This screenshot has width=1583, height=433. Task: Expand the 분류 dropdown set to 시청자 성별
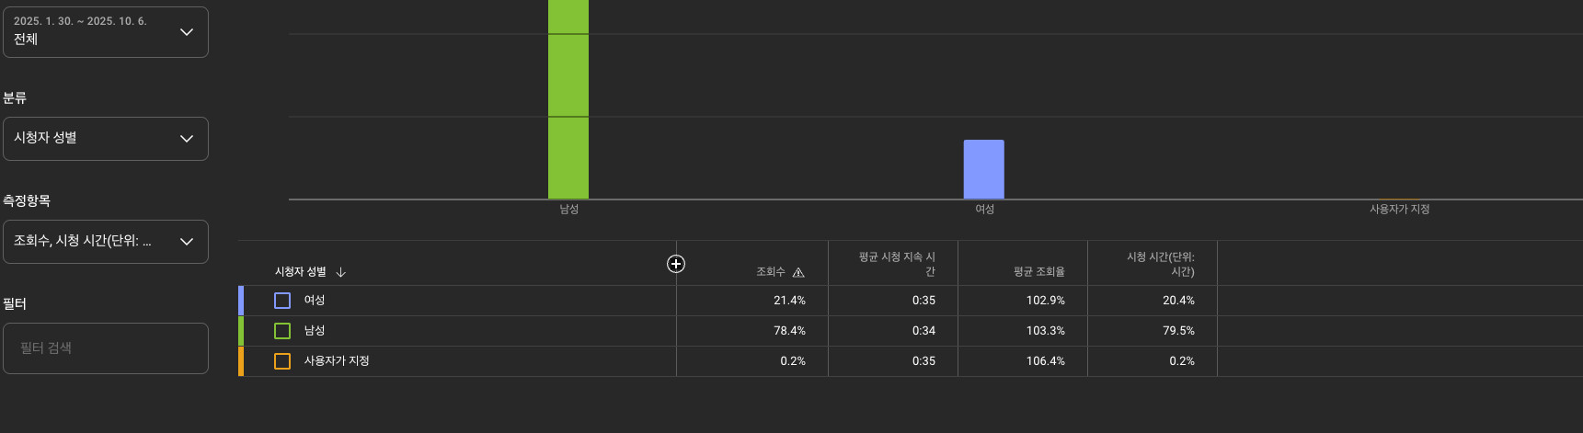106,139
